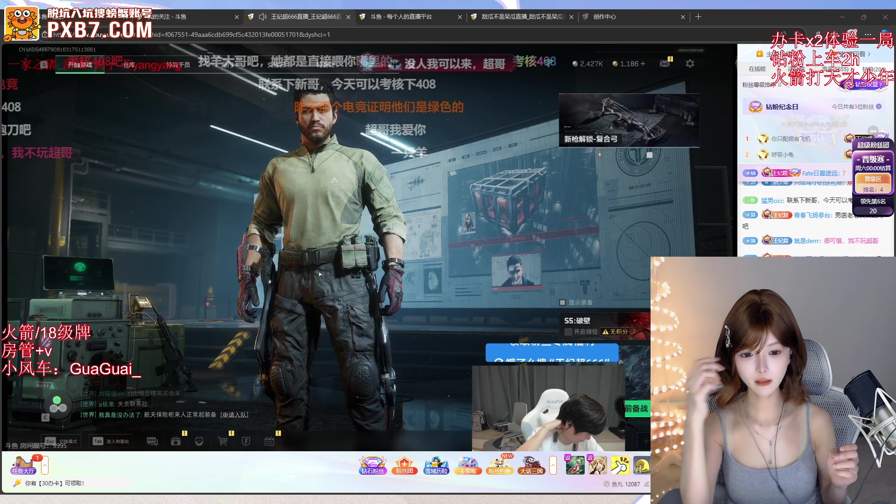Click username 呼吸小龟 in ranking

(782, 155)
